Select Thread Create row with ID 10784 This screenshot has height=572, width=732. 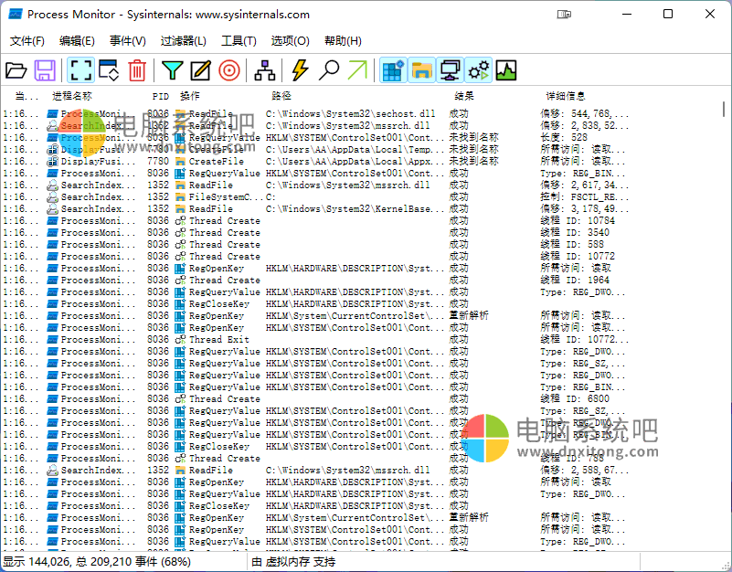[315, 221]
